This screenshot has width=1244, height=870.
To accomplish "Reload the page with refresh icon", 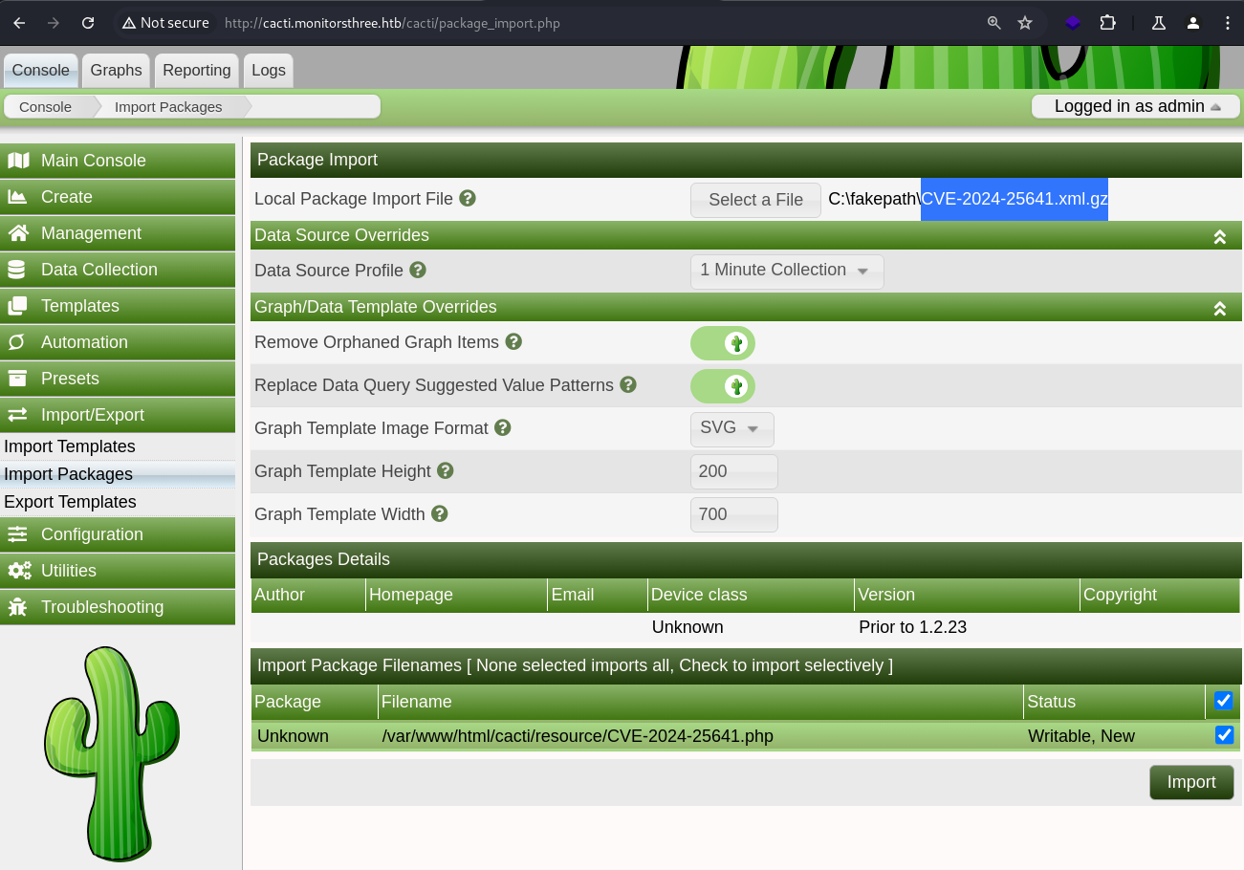I will 88,23.
